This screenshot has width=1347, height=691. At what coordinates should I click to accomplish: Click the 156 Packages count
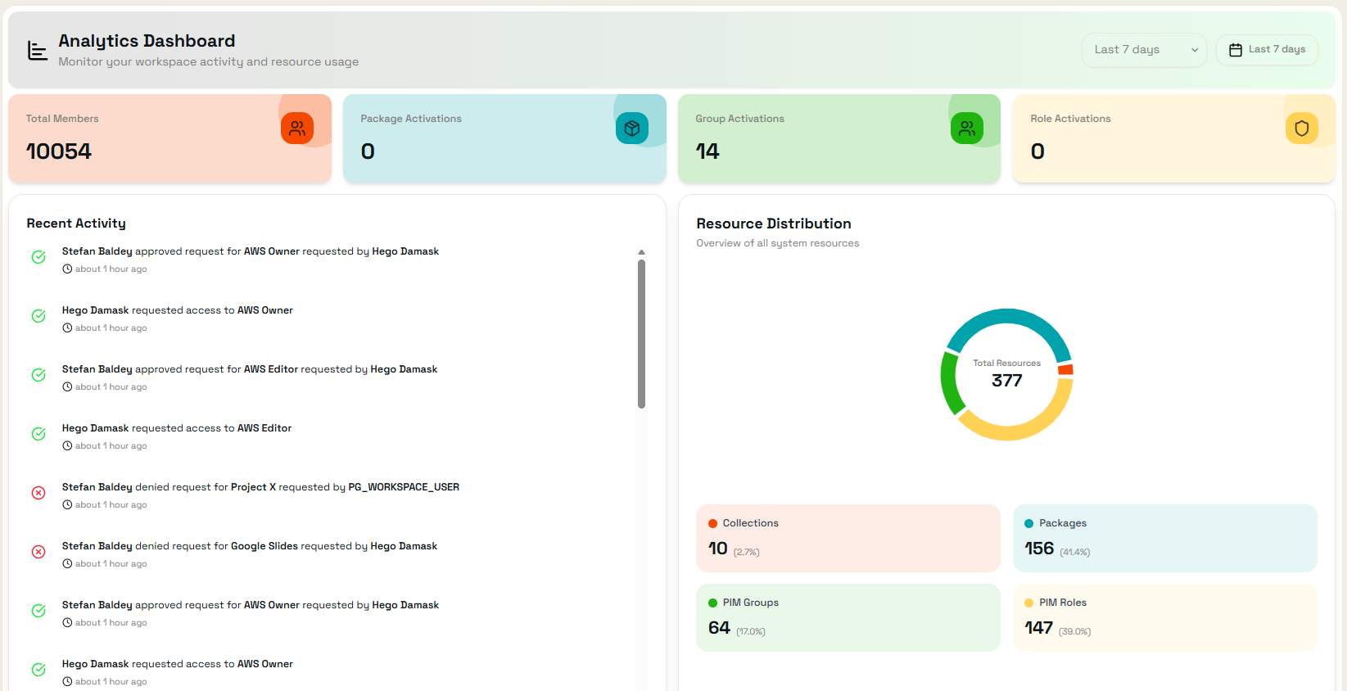1039,549
